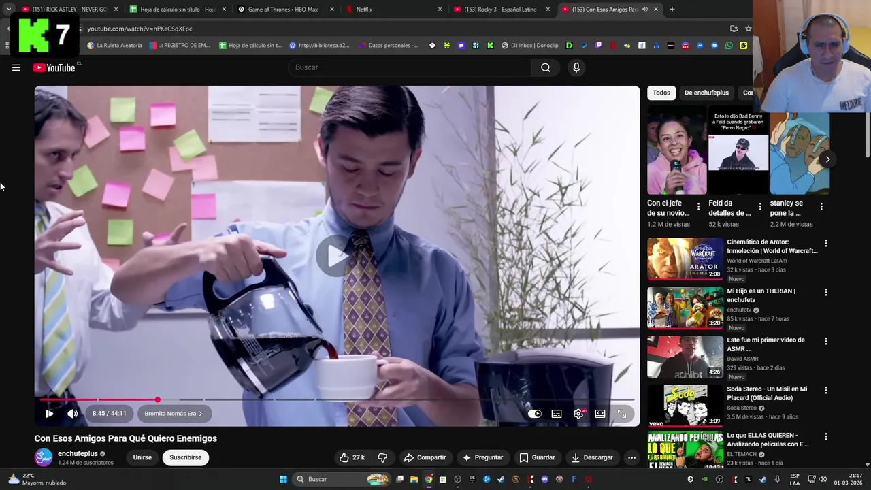Screen dimensions: 871x490
Task: Open 'Datos personales' bookmark
Action: [388, 46]
